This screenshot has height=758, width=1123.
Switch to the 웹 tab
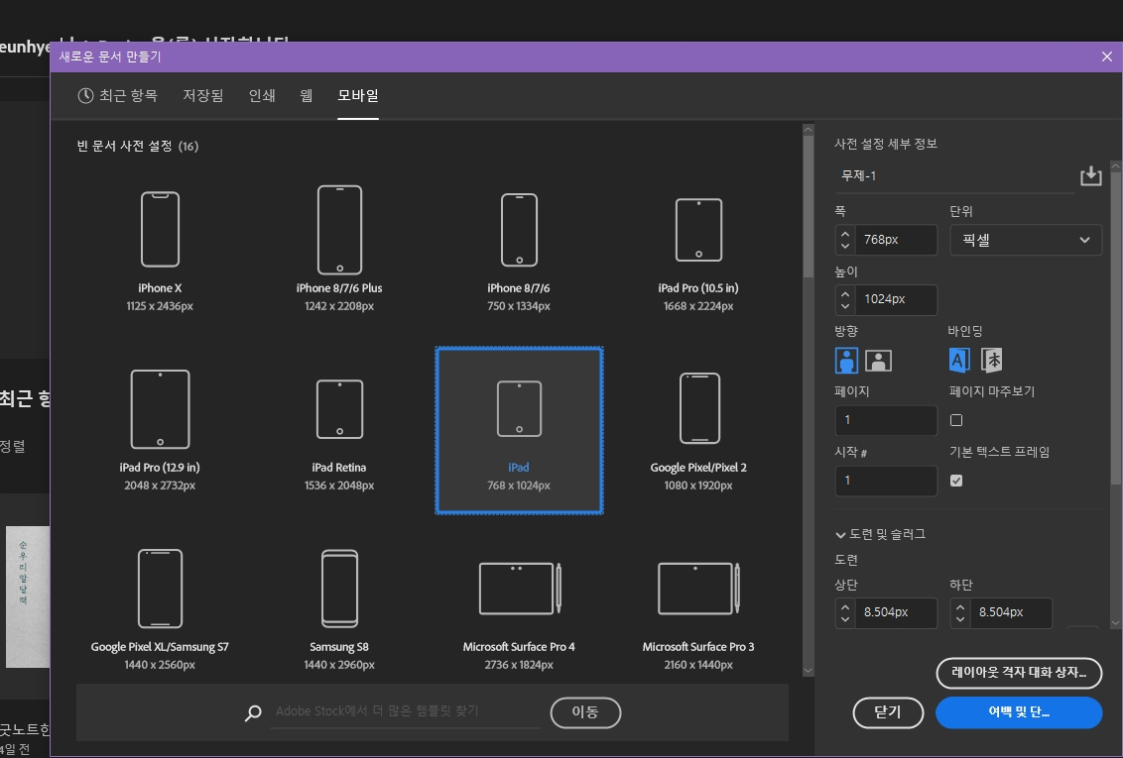click(x=306, y=96)
